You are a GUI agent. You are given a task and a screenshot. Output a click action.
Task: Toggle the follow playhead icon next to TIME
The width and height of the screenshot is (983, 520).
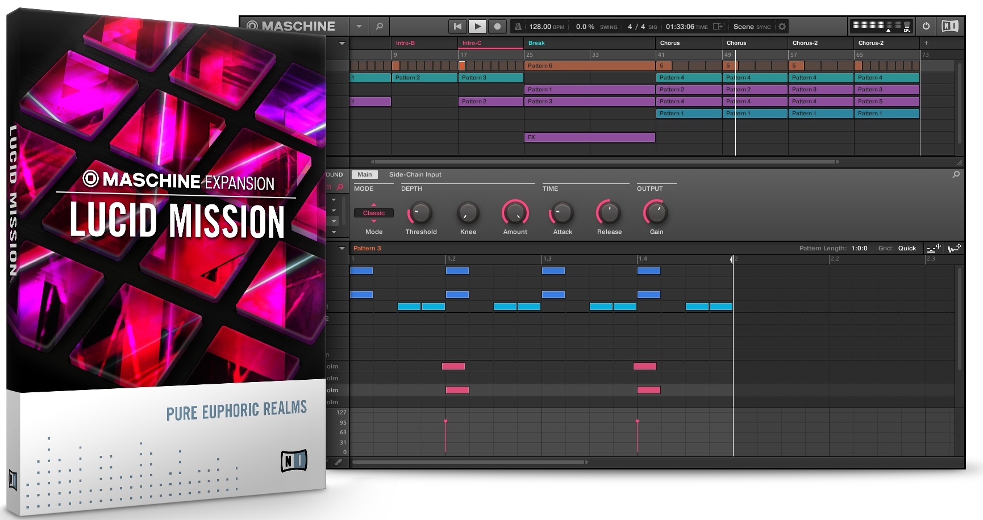[718, 27]
